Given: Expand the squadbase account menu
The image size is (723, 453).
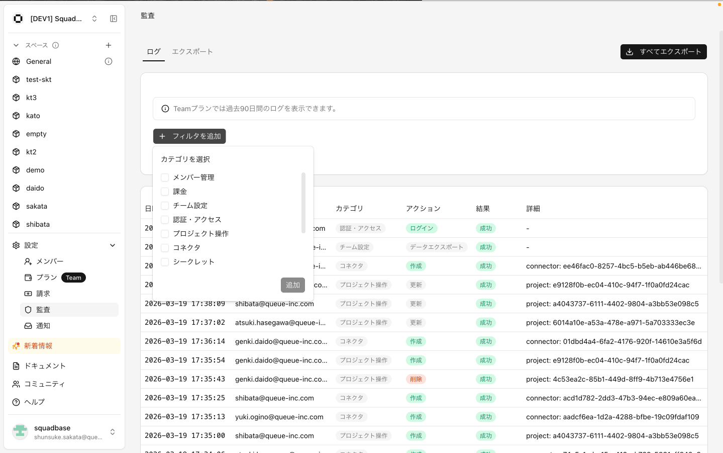Looking at the screenshot, I should pos(113,432).
